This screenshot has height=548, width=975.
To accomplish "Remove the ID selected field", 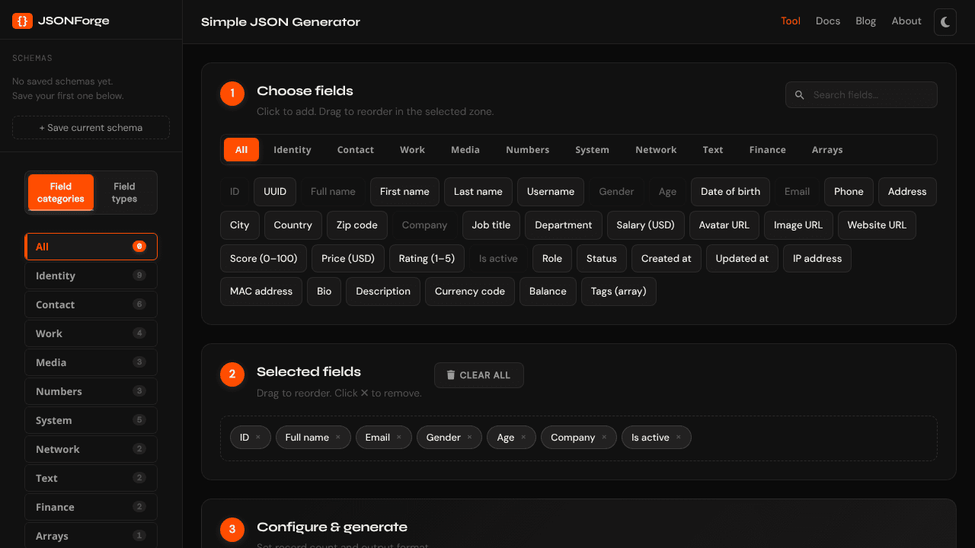I will coord(258,438).
